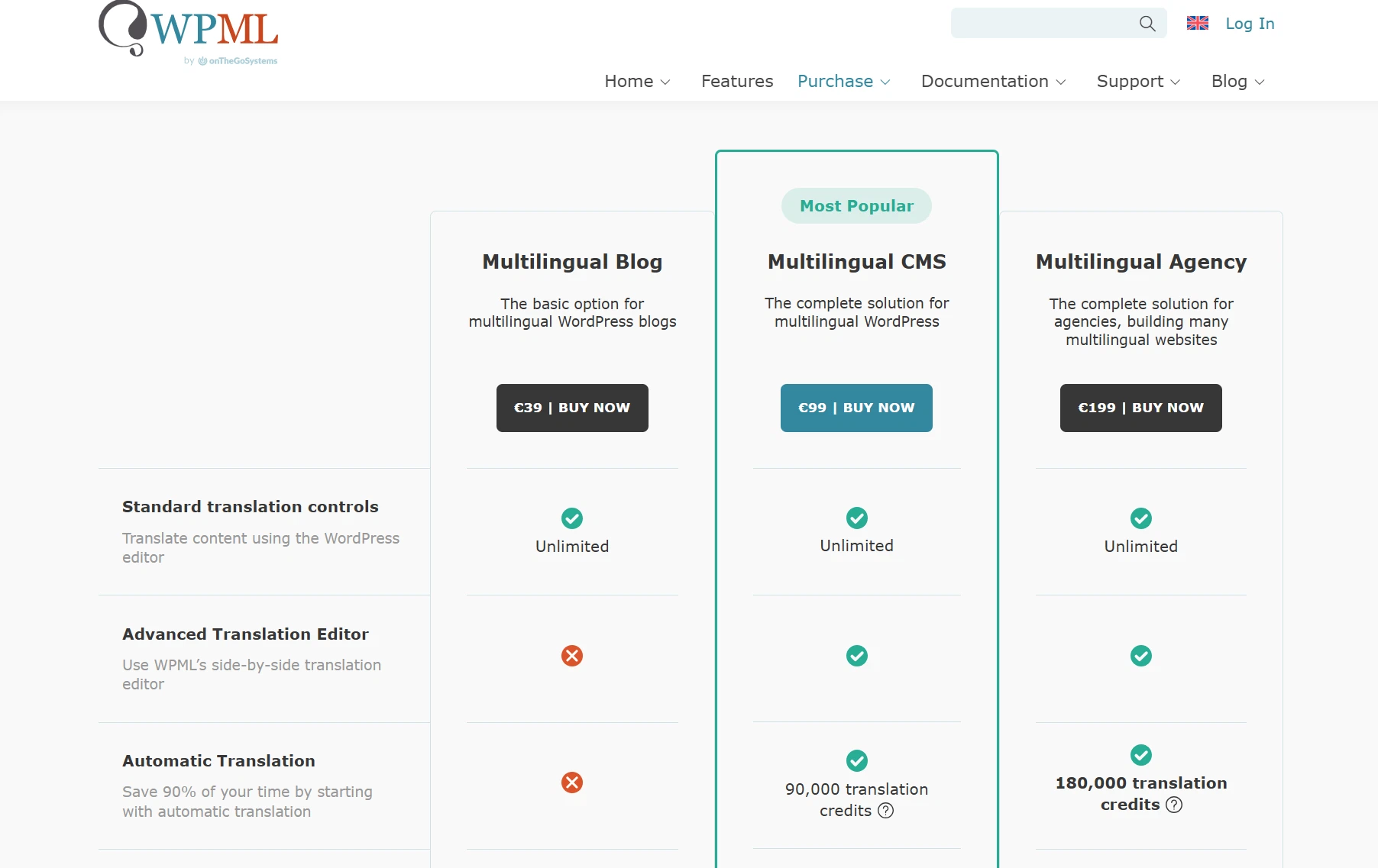
Task: Click Blog plan's Automatic Translation cross
Action: [572, 782]
